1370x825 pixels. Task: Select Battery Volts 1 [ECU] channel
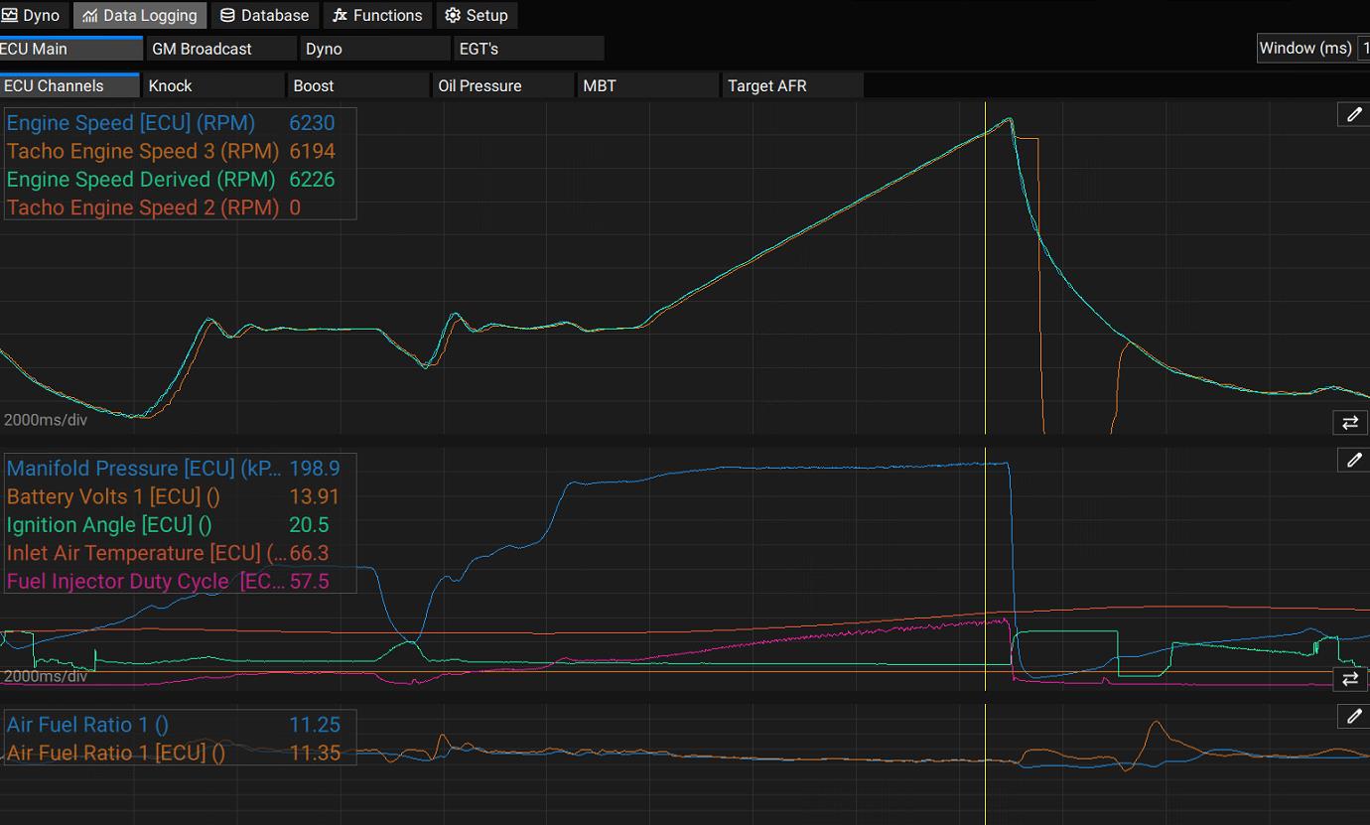[113, 496]
